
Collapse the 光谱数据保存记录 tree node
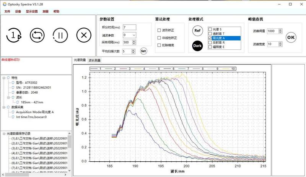tap(3, 134)
